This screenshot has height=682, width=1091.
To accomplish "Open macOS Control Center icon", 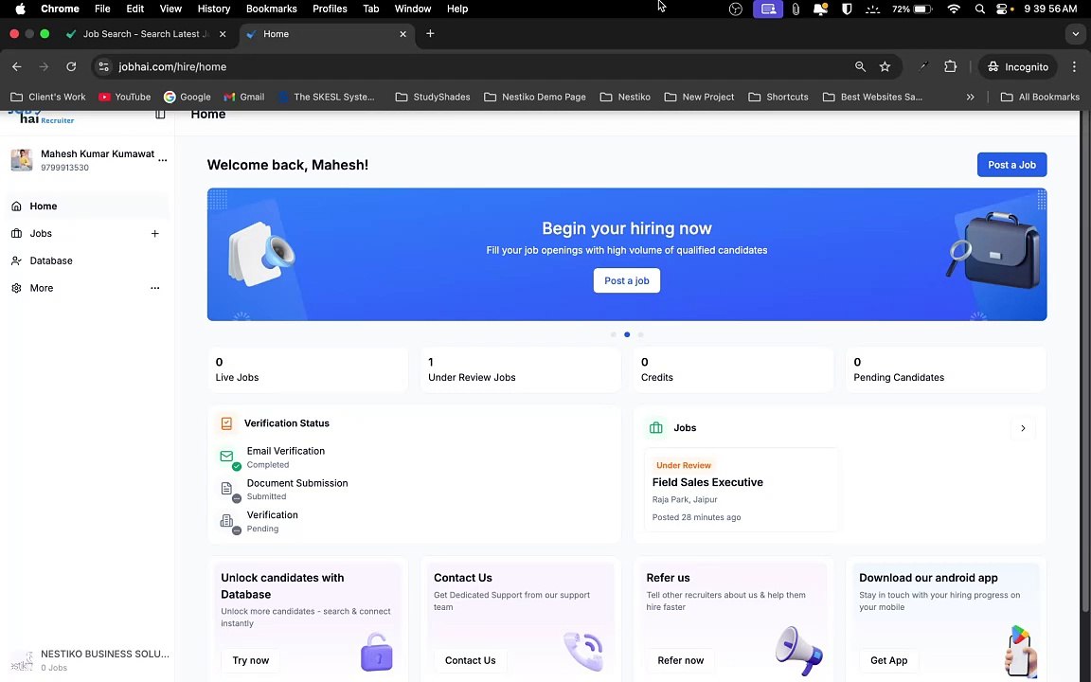I will (x=1002, y=9).
